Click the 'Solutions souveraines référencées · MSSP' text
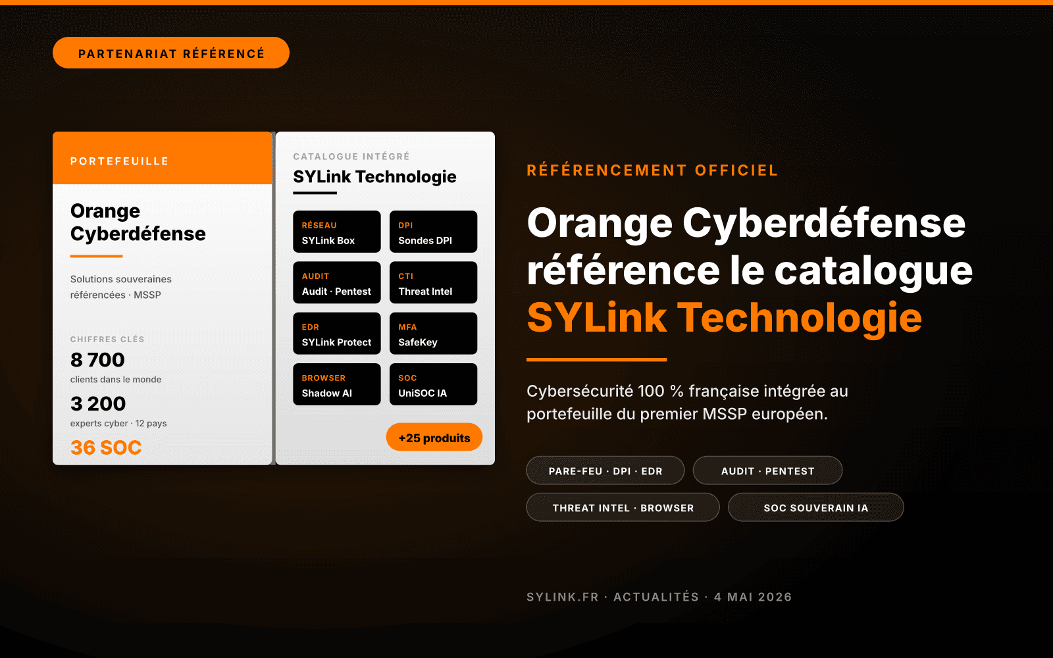Image resolution: width=1053 pixels, height=658 pixels. point(121,287)
